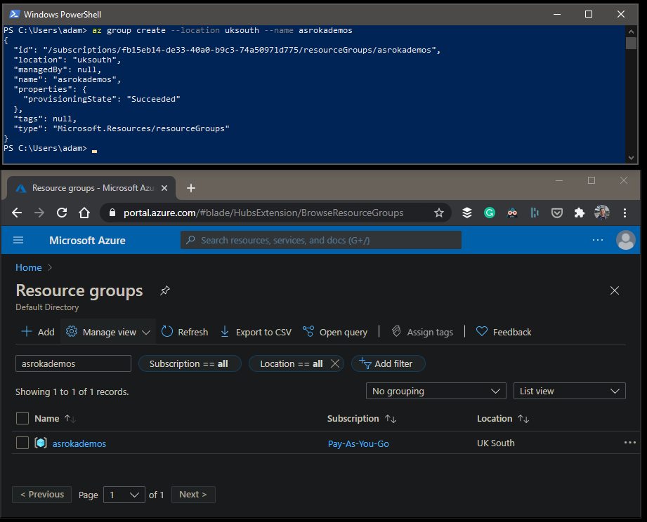Open the Grammarly extension icon

pyautogui.click(x=490, y=213)
